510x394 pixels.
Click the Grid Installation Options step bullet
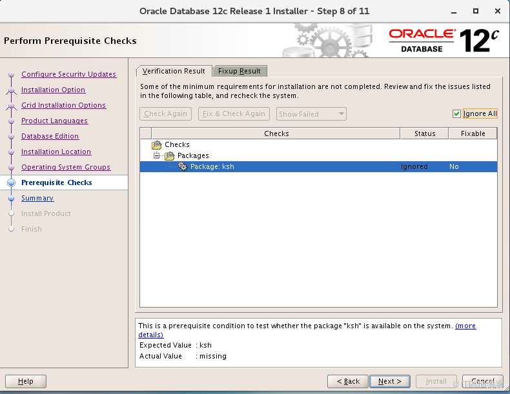click(x=12, y=105)
